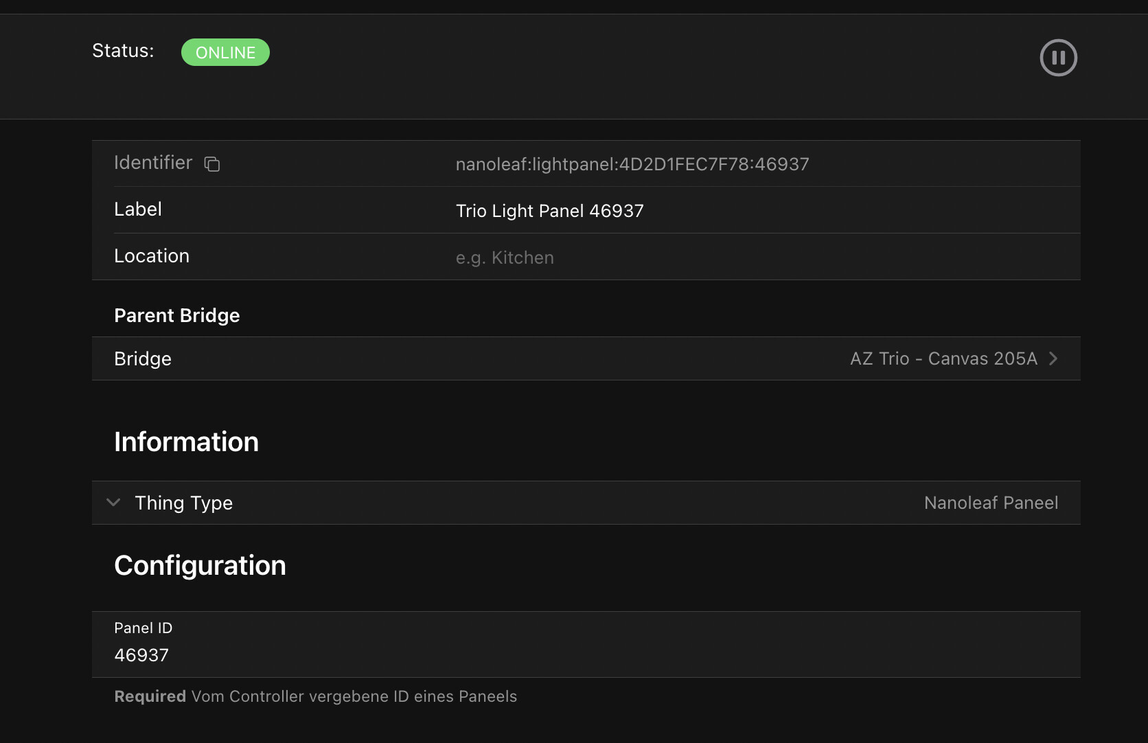This screenshot has width=1148, height=743.
Task: Click the Location field placeholder e.g. Kitchen
Action: click(505, 257)
